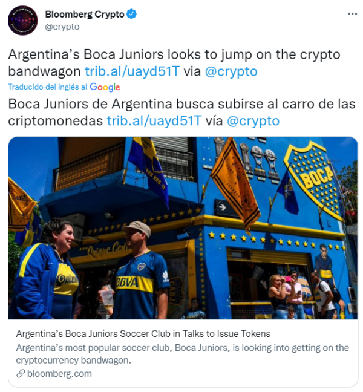Open the @crypto handle under the name
363x392 pixels.
pos(62,27)
